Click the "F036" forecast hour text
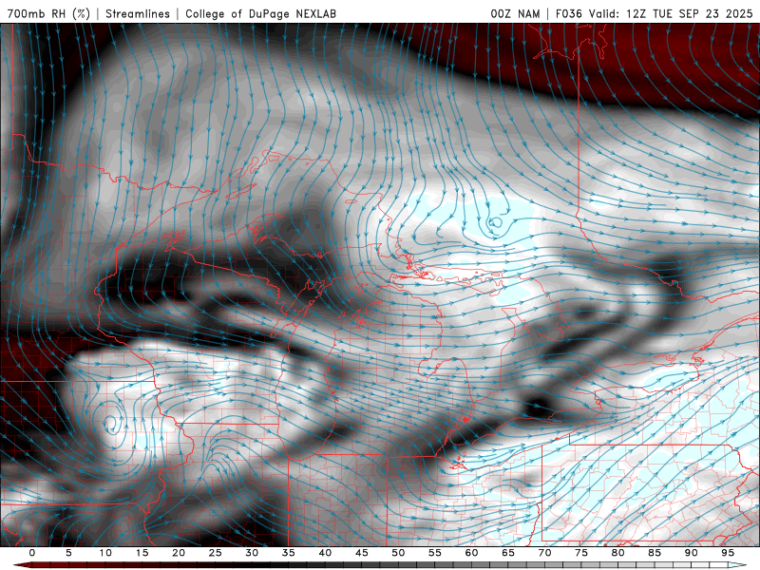 570,13
